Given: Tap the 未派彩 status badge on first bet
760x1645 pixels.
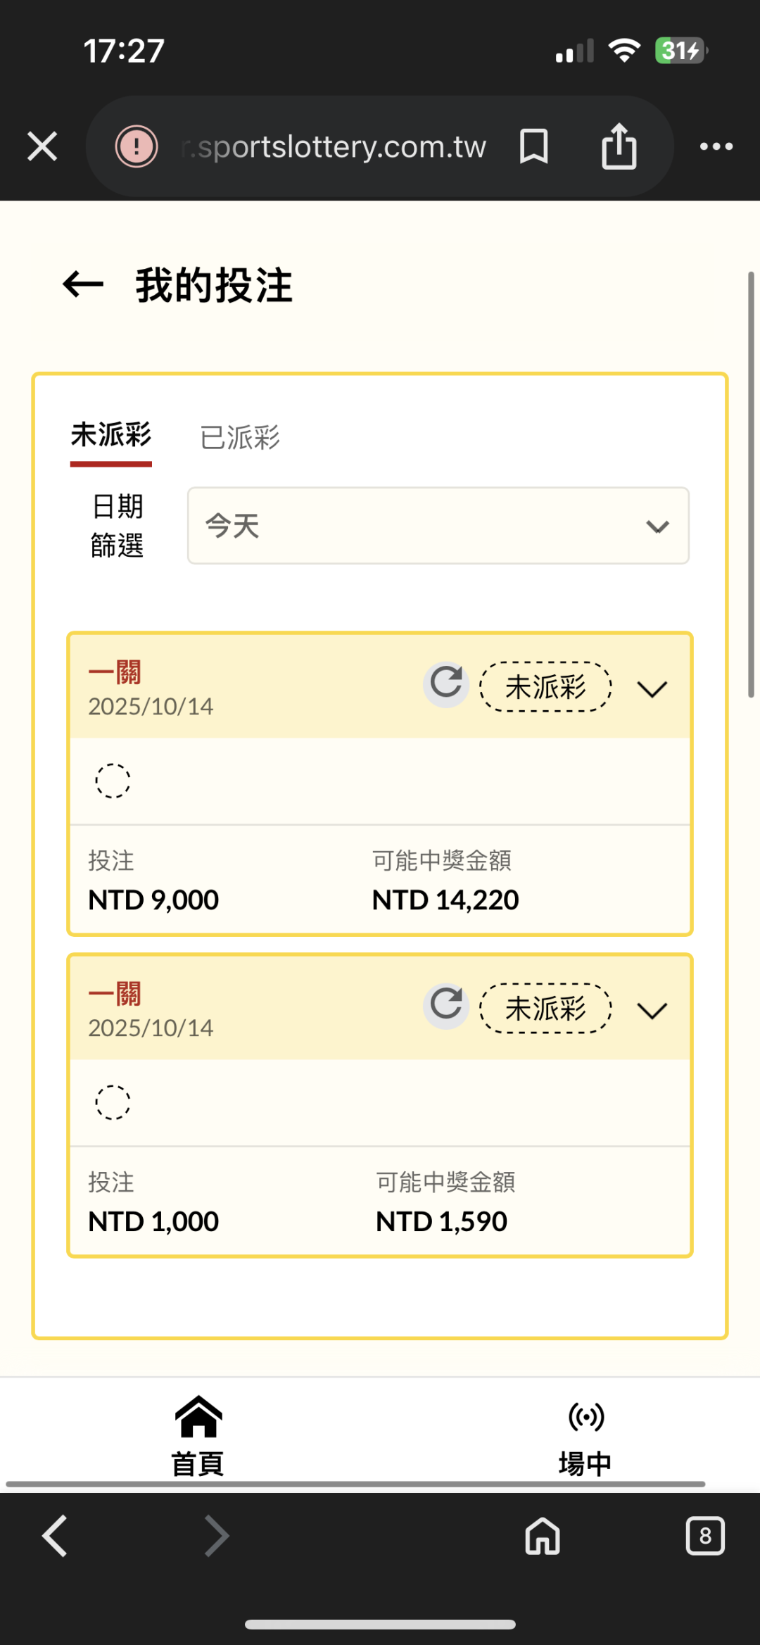Looking at the screenshot, I should [545, 687].
